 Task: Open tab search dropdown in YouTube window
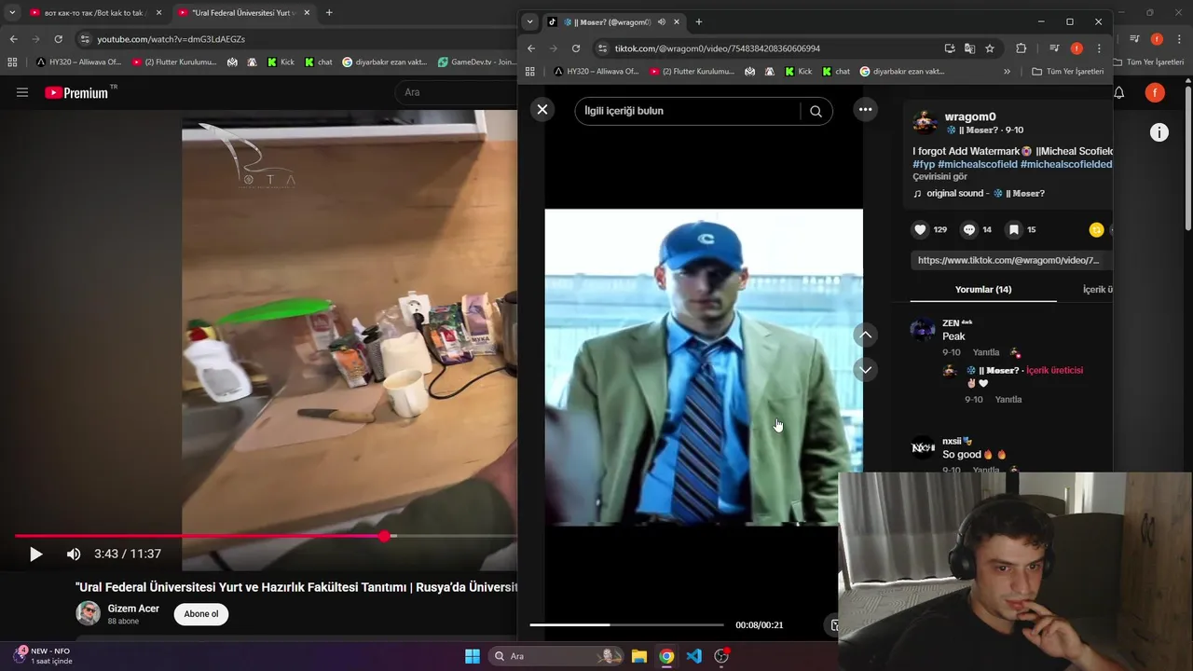12,13
